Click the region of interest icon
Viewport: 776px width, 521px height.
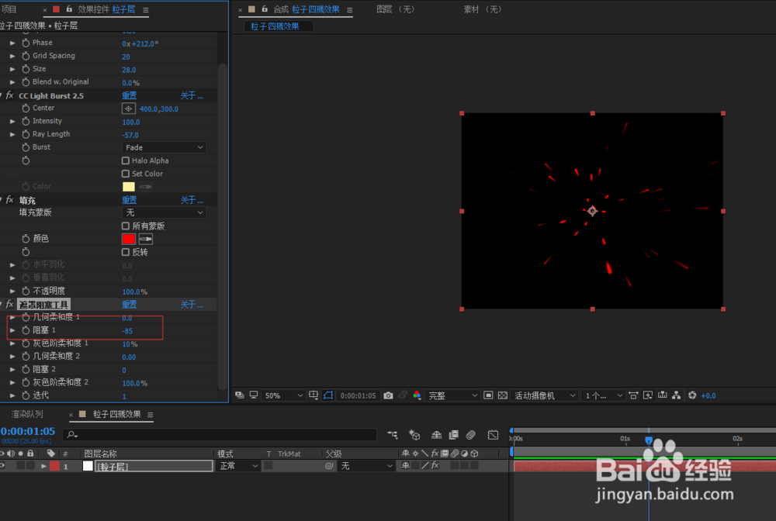[x=488, y=395]
